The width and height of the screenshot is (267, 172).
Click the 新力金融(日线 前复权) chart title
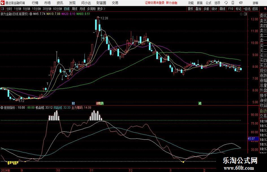tap(14, 14)
